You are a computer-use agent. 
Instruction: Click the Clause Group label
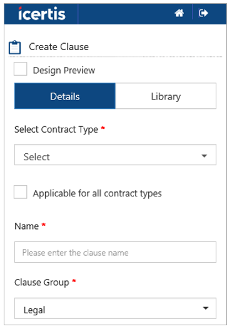(x=42, y=283)
